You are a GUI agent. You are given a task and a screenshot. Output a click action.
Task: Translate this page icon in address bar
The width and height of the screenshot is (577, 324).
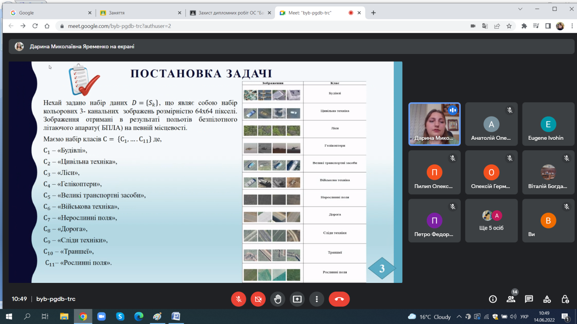[485, 26]
